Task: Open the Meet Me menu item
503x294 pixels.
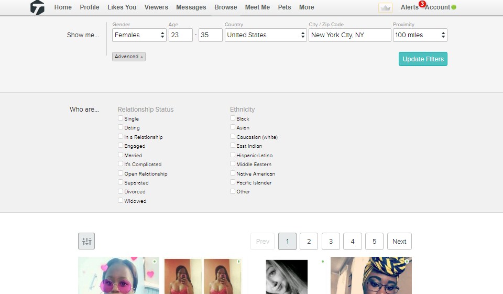Action: [257, 7]
